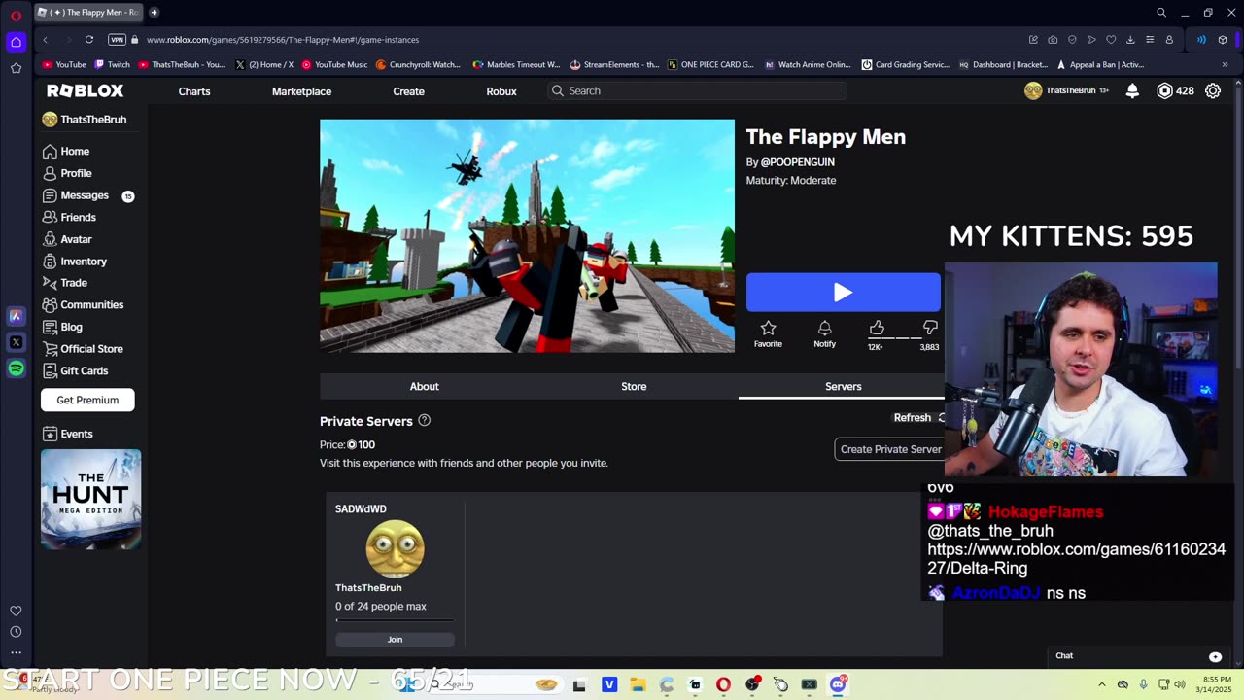Open Opera sidebar bookmarks star
This screenshot has width=1244, height=700.
pos(16,68)
